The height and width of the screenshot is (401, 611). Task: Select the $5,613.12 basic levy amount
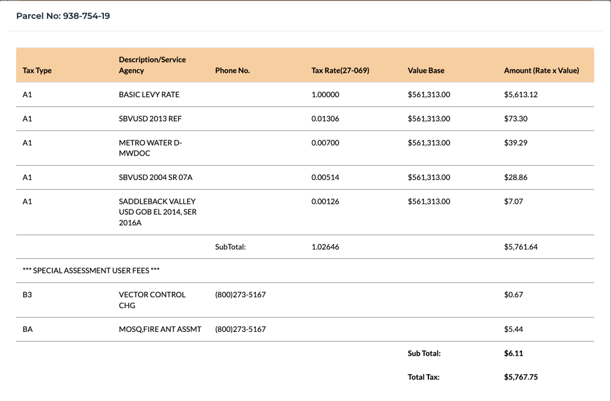(520, 95)
